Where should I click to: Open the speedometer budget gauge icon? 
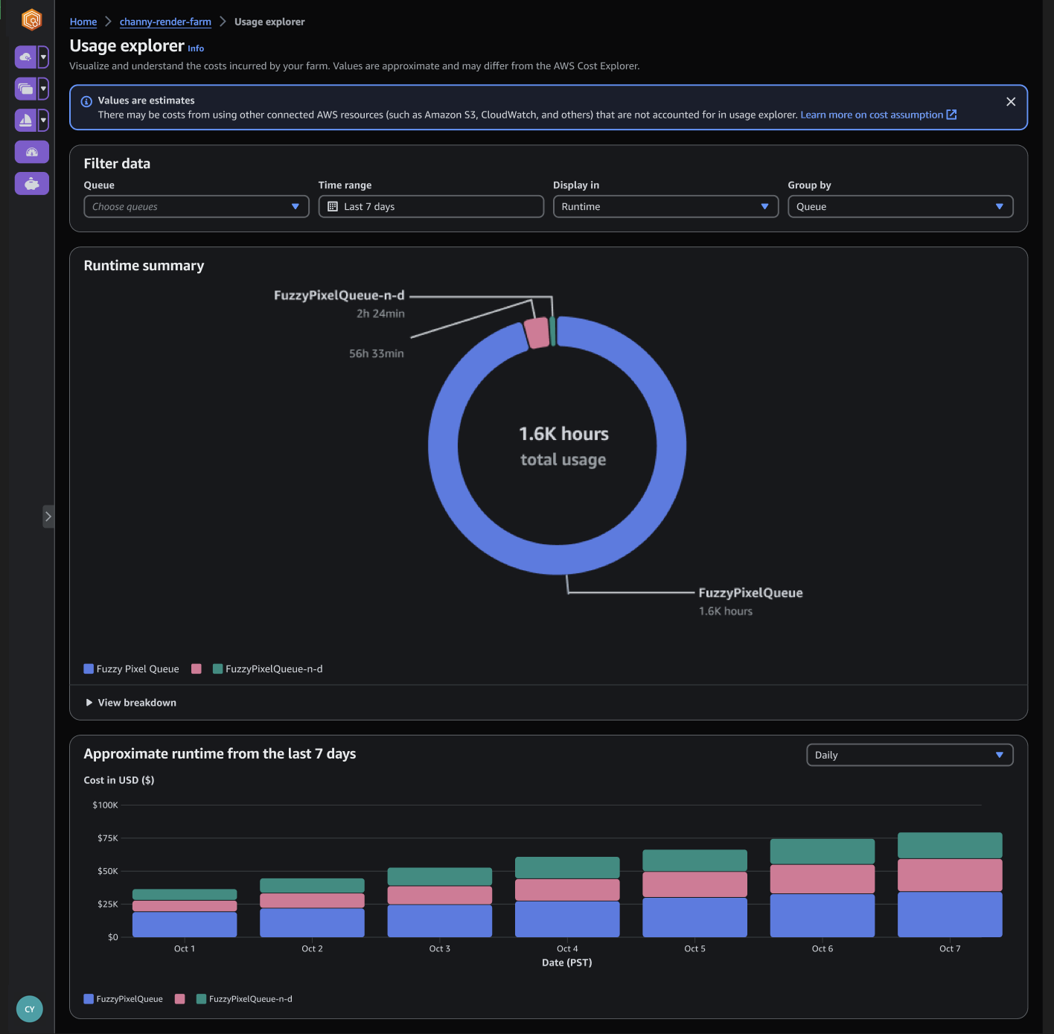pos(31,152)
